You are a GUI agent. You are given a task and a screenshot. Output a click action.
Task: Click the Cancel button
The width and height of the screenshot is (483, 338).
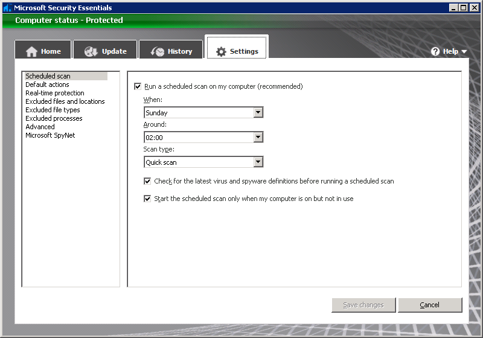[430, 305]
